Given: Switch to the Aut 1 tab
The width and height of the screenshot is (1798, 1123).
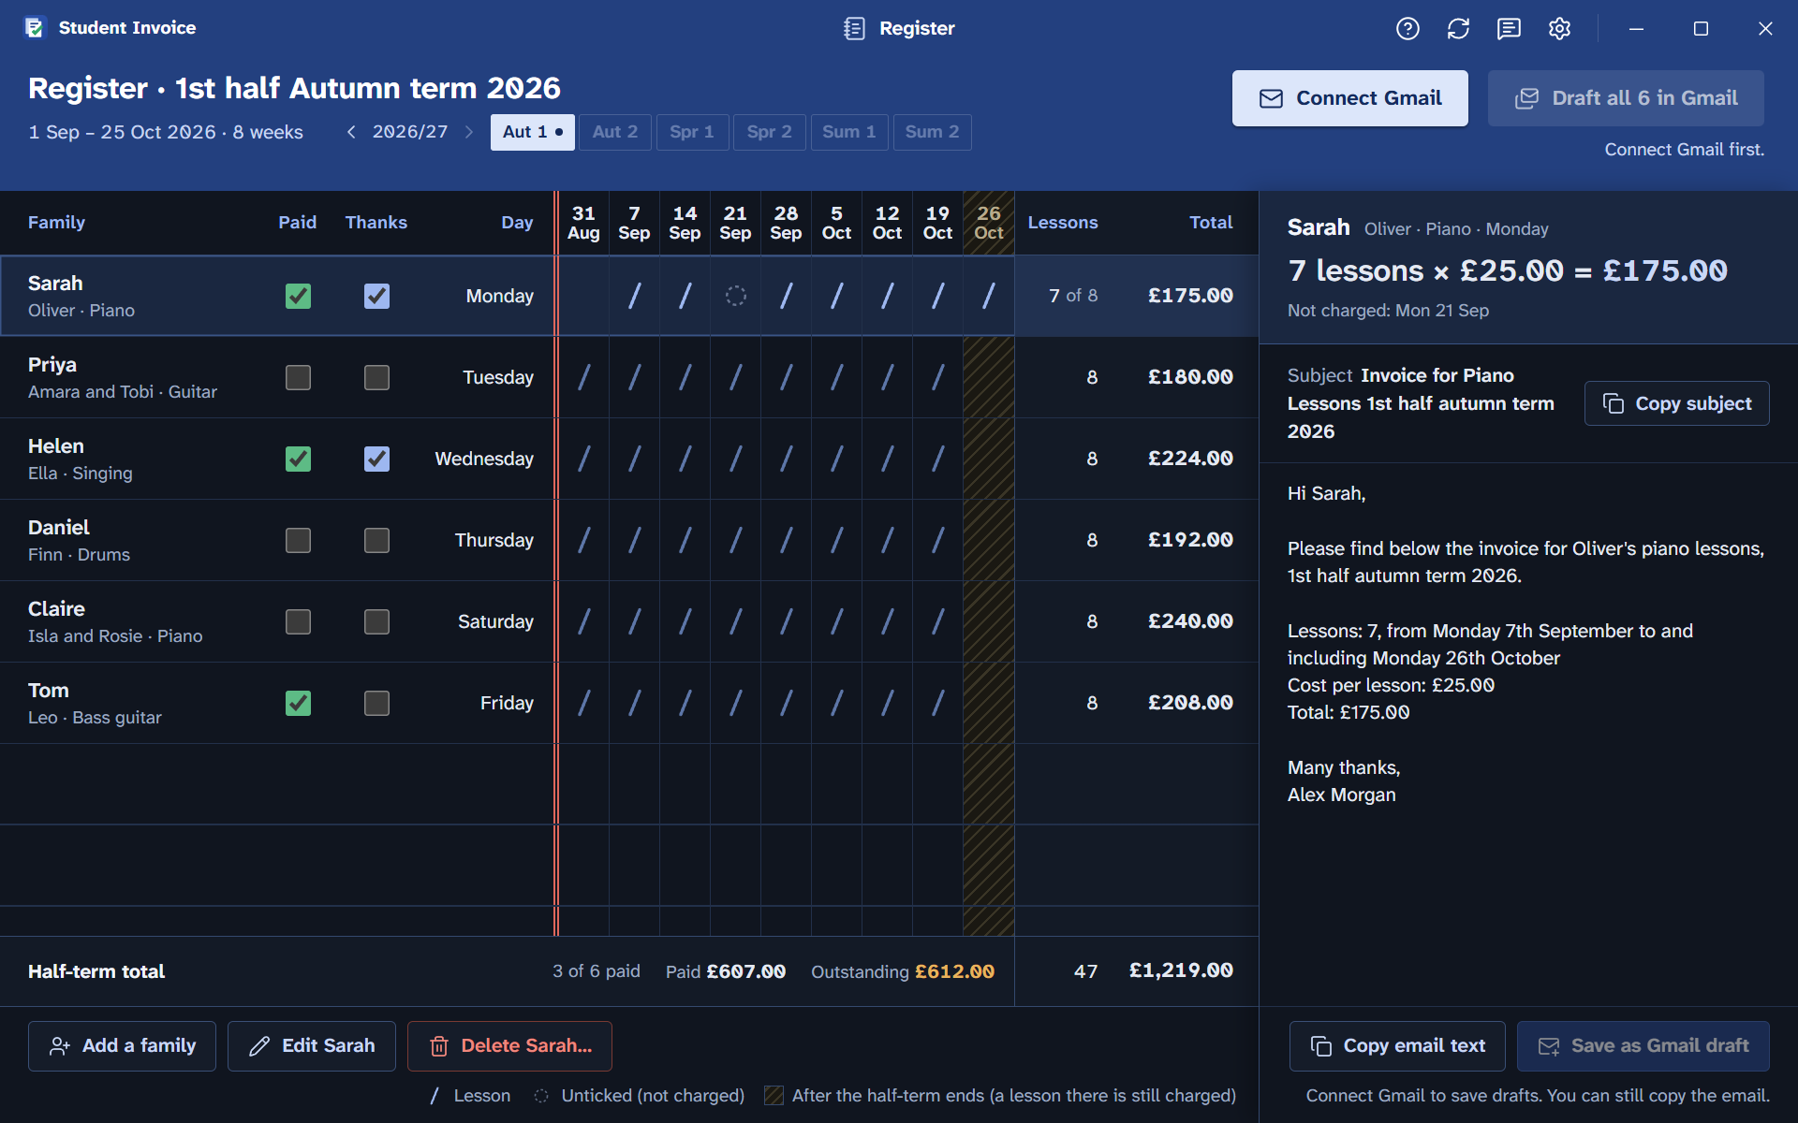Looking at the screenshot, I should (533, 132).
